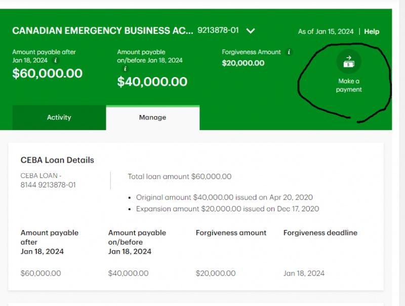405x306 pixels.
Task: Click the Make a payment text label
Action: point(349,85)
